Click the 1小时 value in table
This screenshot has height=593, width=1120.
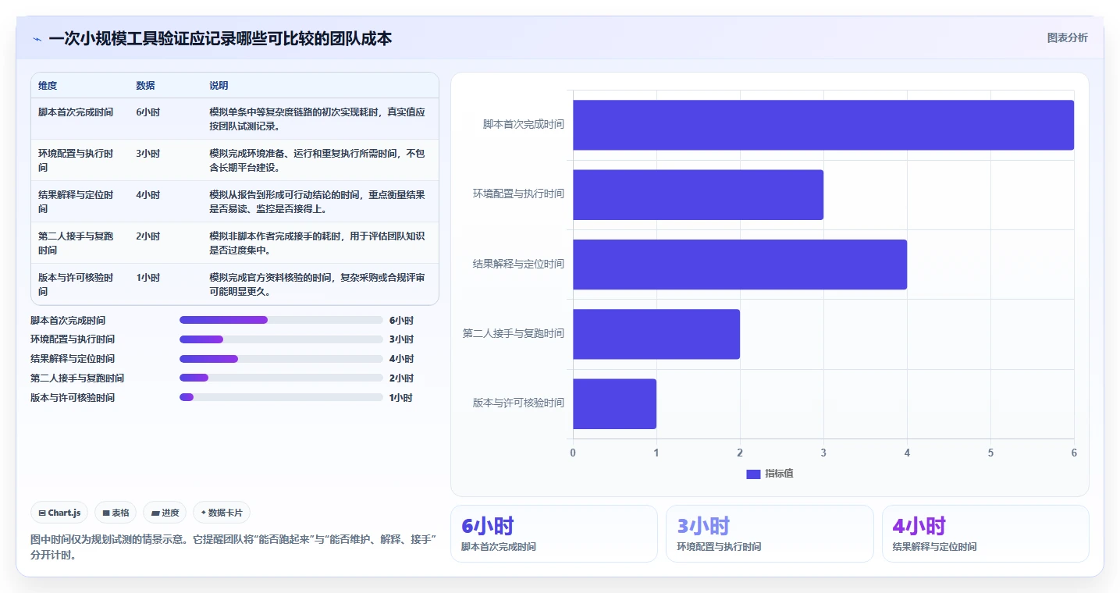148,278
